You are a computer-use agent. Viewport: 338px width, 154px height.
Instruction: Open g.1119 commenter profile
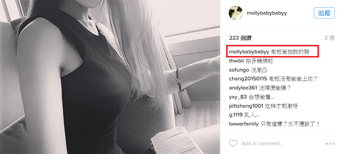(x=236, y=115)
